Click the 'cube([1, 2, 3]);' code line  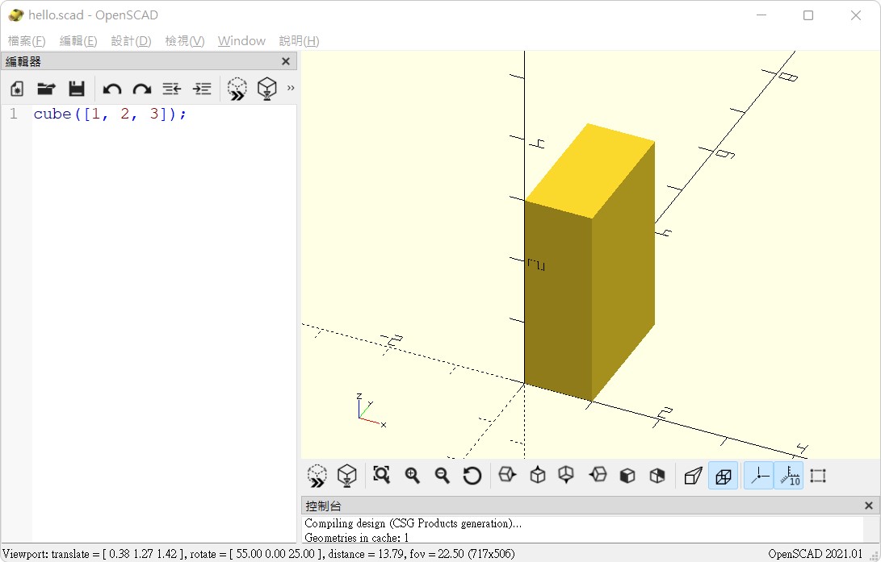[110, 114]
